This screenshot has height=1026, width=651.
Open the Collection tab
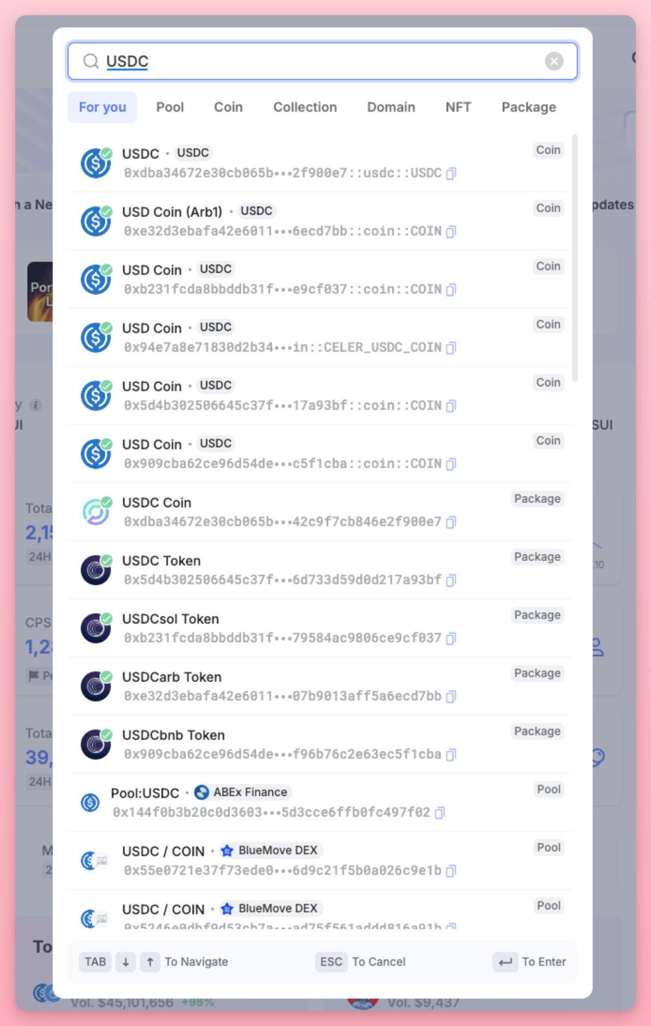click(305, 107)
